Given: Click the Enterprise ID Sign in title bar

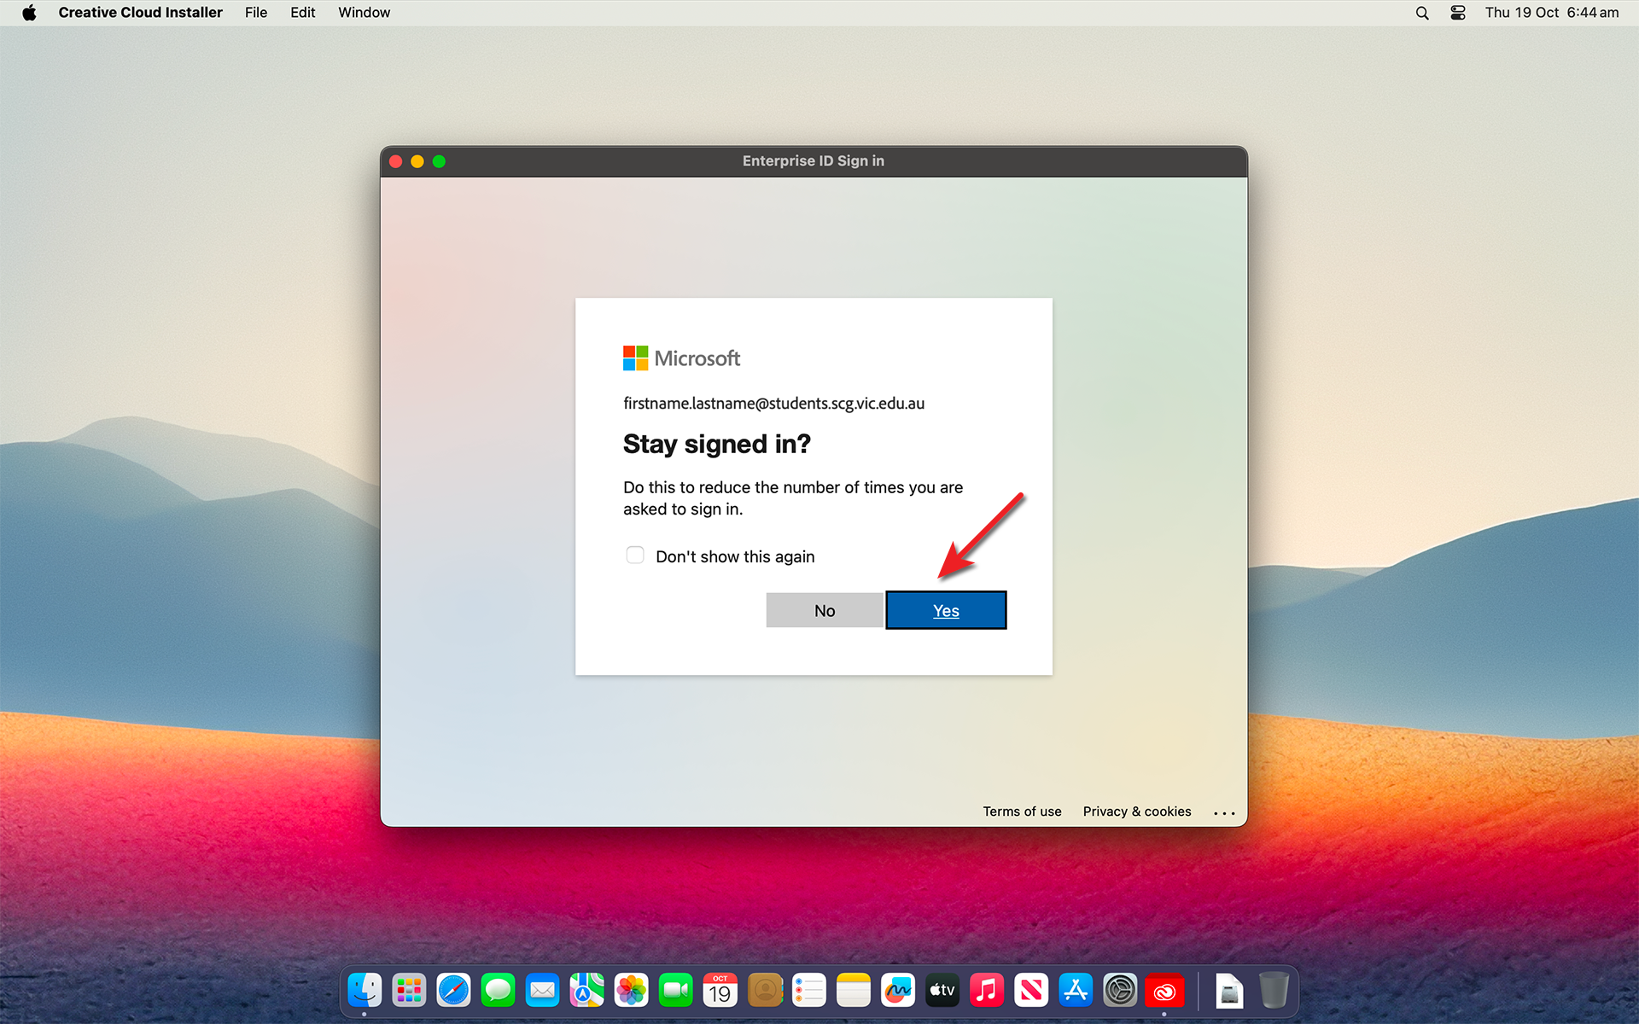Looking at the screenshot, I should (814, 161).
